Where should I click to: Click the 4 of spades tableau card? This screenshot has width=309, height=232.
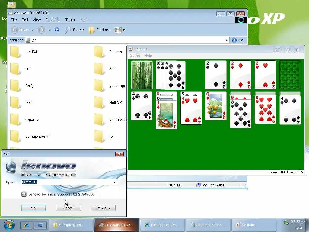pyautogui.click(x=290, y=111)
